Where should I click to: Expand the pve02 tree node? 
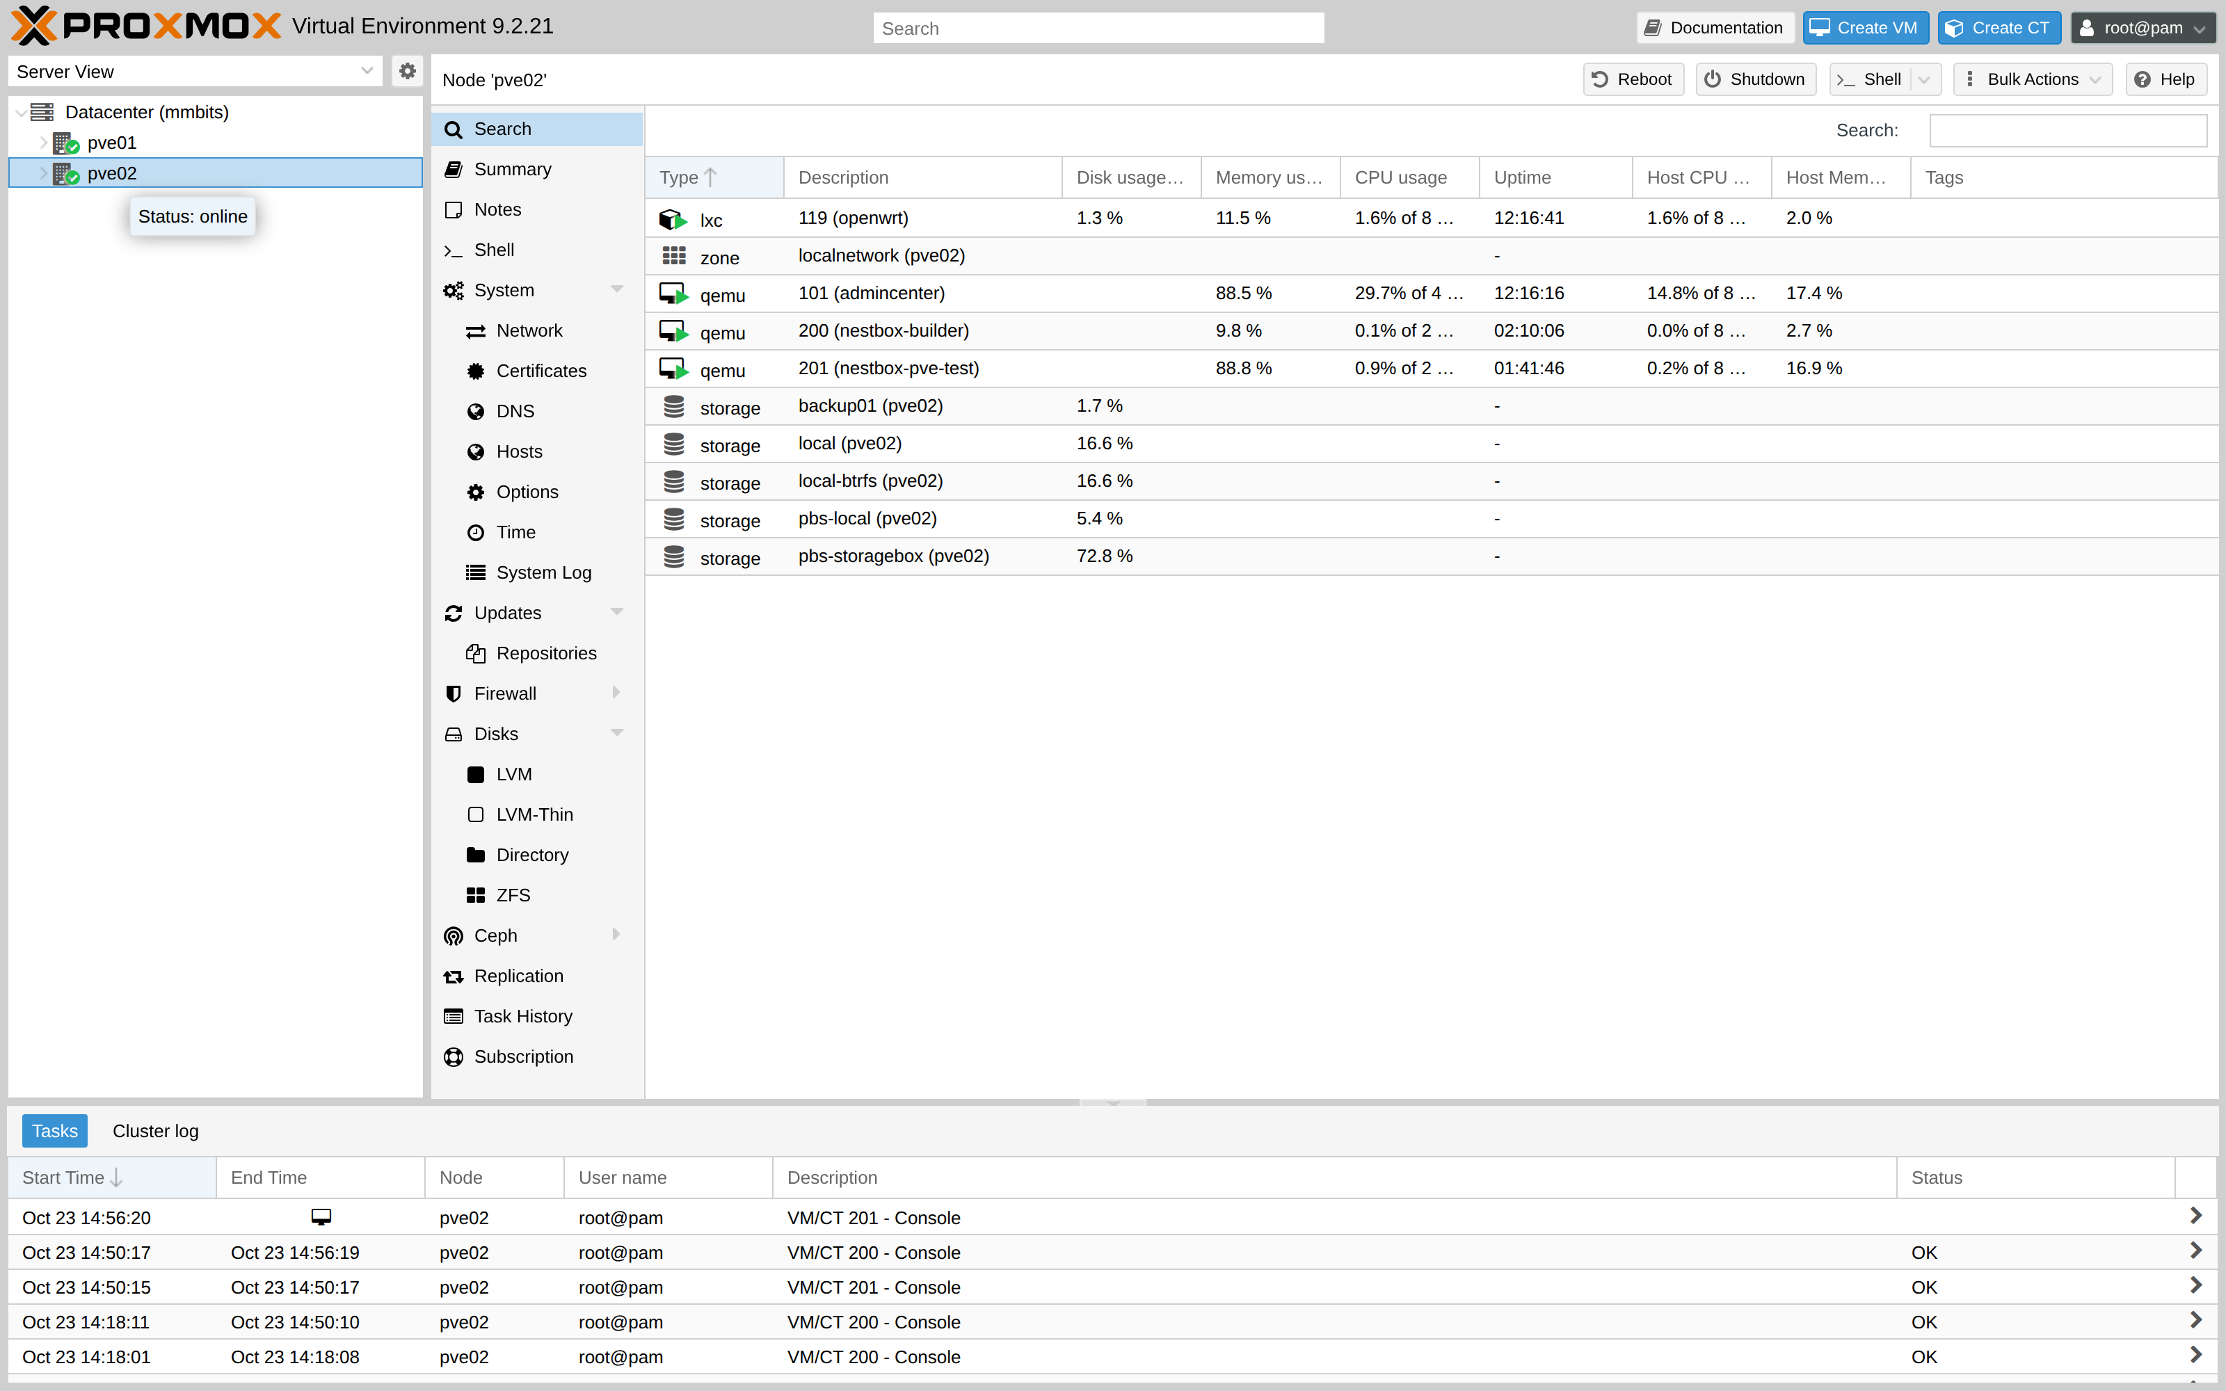[x=42, y=173]
